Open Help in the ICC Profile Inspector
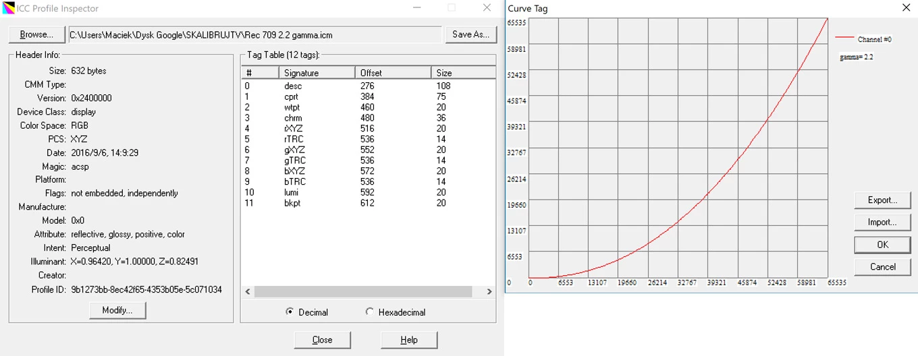Image resolution: width=918 pixels, height=356 pixels. 408,340
